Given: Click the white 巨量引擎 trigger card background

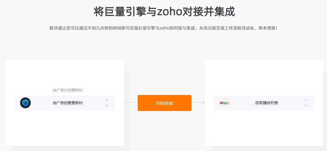Looking at the screenshot, I should click(x=65, y=127).
